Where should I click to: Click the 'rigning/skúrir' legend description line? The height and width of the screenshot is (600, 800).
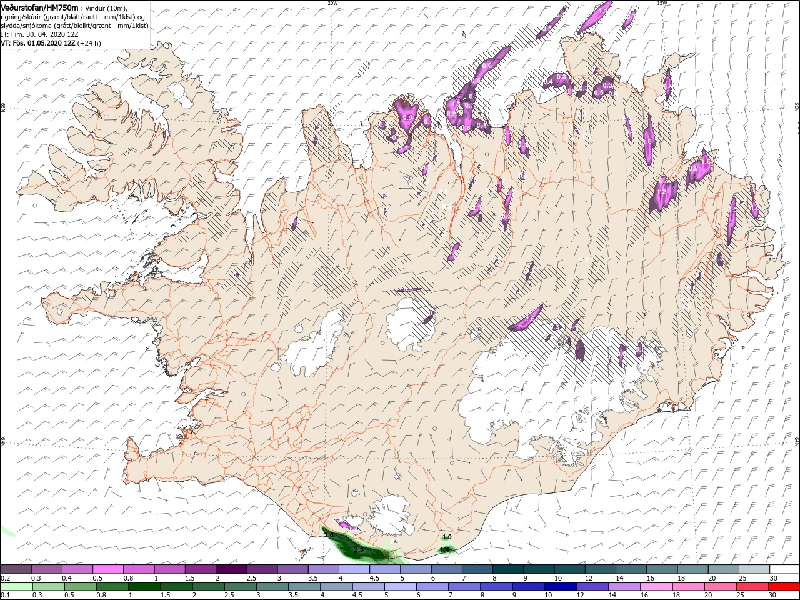point(72,16)
